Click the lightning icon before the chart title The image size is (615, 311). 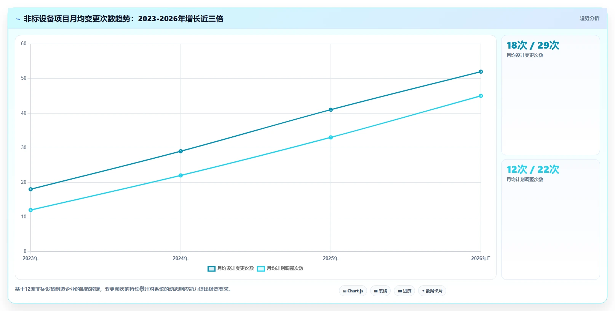18,19
